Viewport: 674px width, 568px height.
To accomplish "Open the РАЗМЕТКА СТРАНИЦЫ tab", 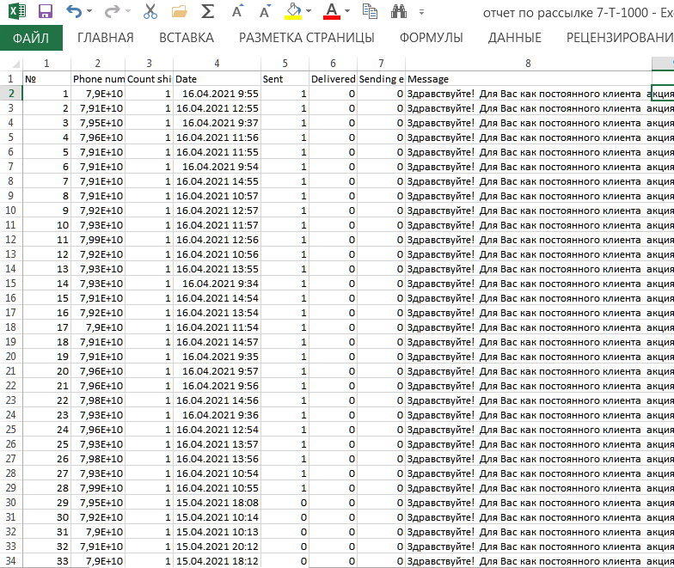I will (306, 38).
